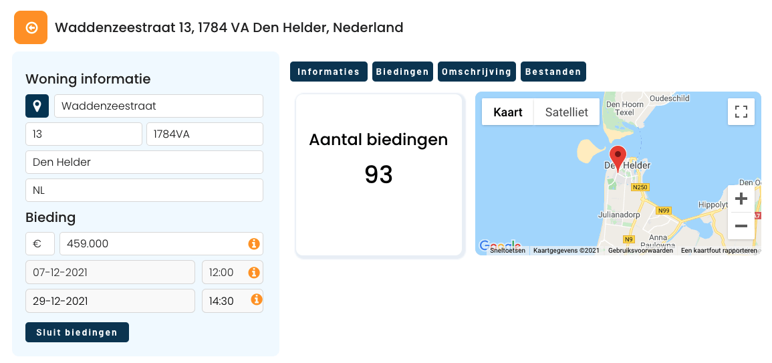The height and width of the screenshot is (363, 772).
Task: Click the location pin icon beside street field
Action: point(37,106)
